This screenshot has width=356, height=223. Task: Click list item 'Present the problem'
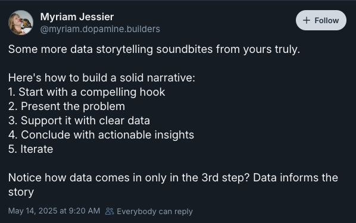point(67,106)
